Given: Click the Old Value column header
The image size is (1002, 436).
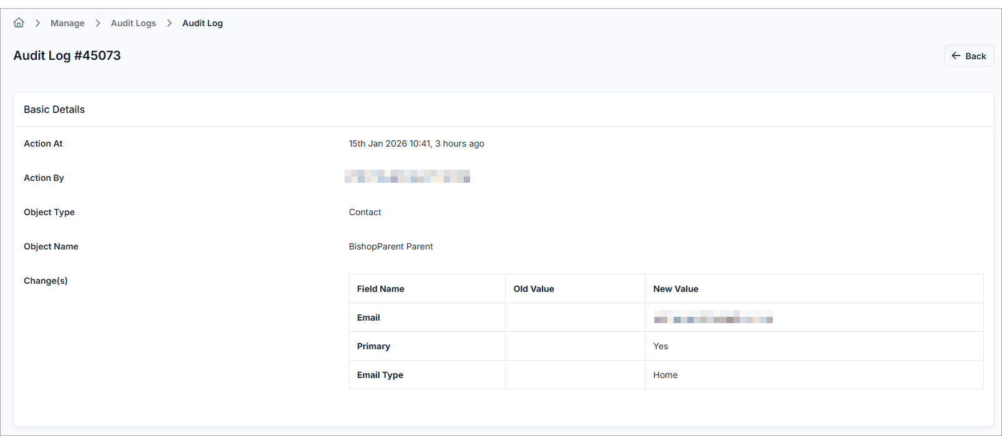Looking at the screenshot, I should point(534,289).
